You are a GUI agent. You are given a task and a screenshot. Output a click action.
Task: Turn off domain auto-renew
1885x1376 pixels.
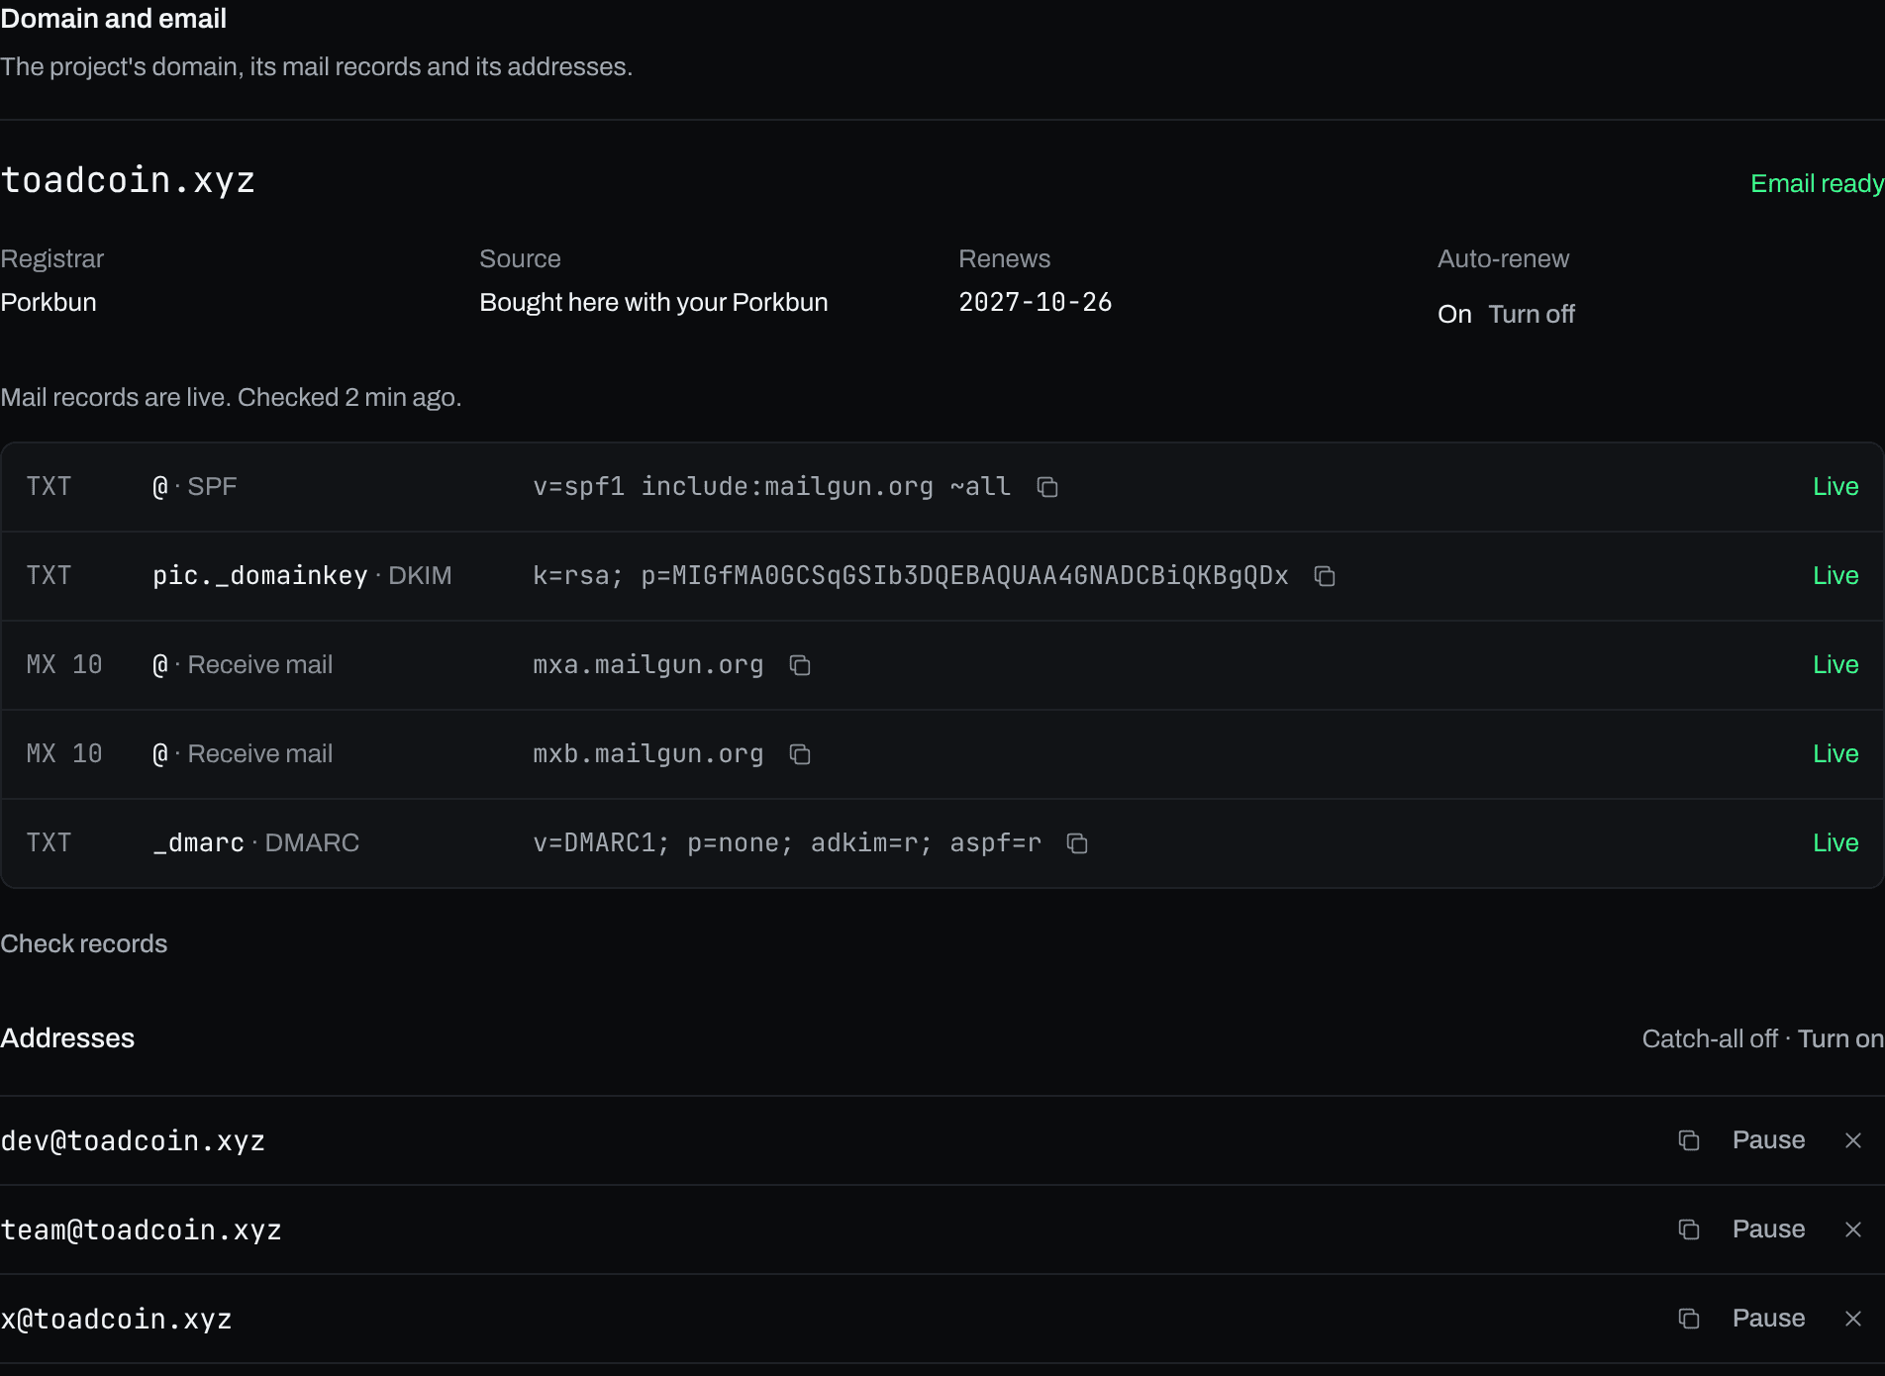[x=1532, y=314]
